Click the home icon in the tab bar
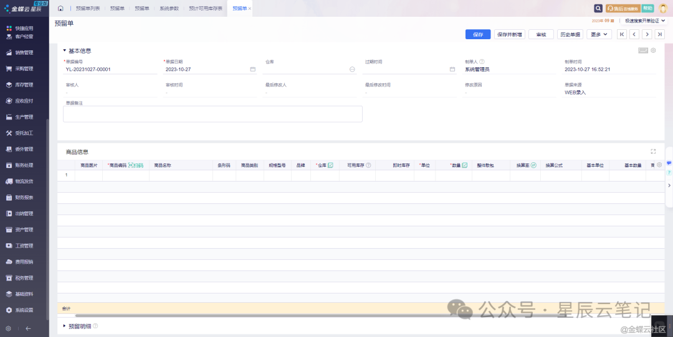The width and height of the screenshot is (673, 337). 60,9
